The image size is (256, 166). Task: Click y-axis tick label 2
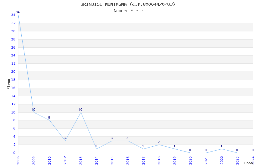pyautogui.click(x=14, y=145)
